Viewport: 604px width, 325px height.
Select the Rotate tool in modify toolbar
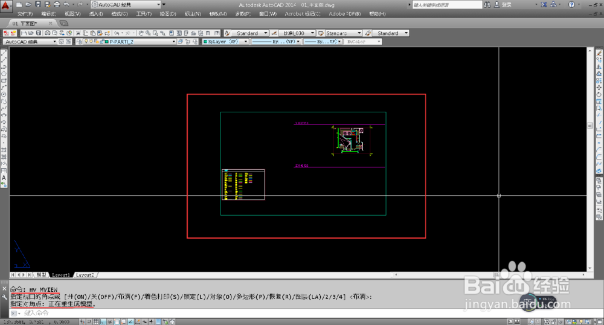point(599,94)
